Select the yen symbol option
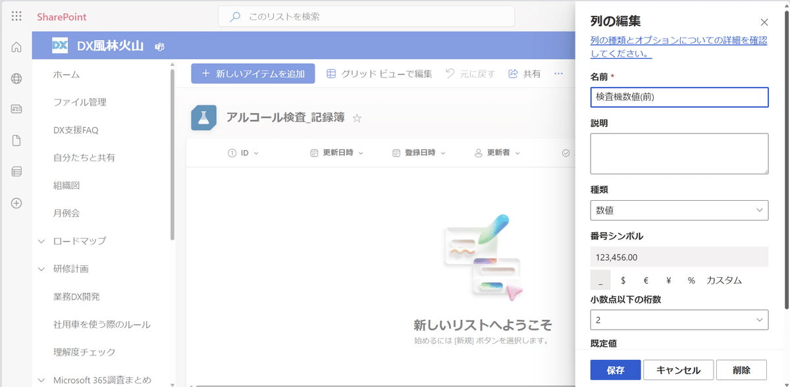Screen dimensions: 790x387 (x=668, y=280)
